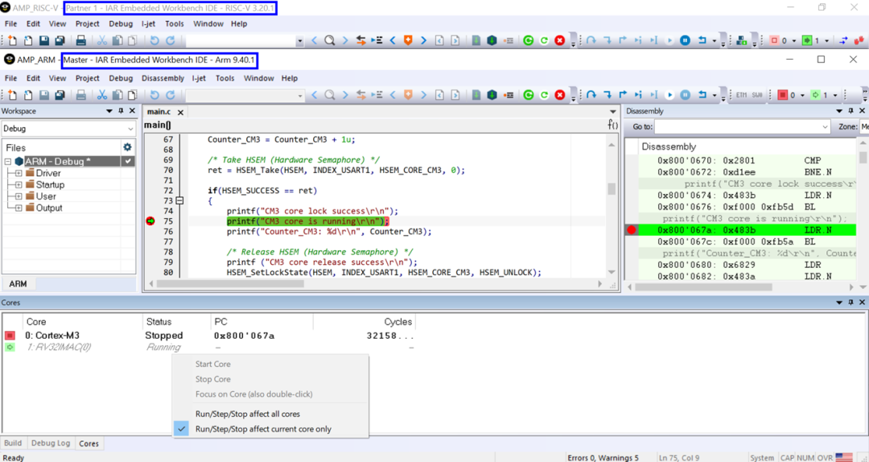The image size is (869, 462).
Task: Click Toggle Breakpoint icon in Master toolbar
Action: (509, 95)
